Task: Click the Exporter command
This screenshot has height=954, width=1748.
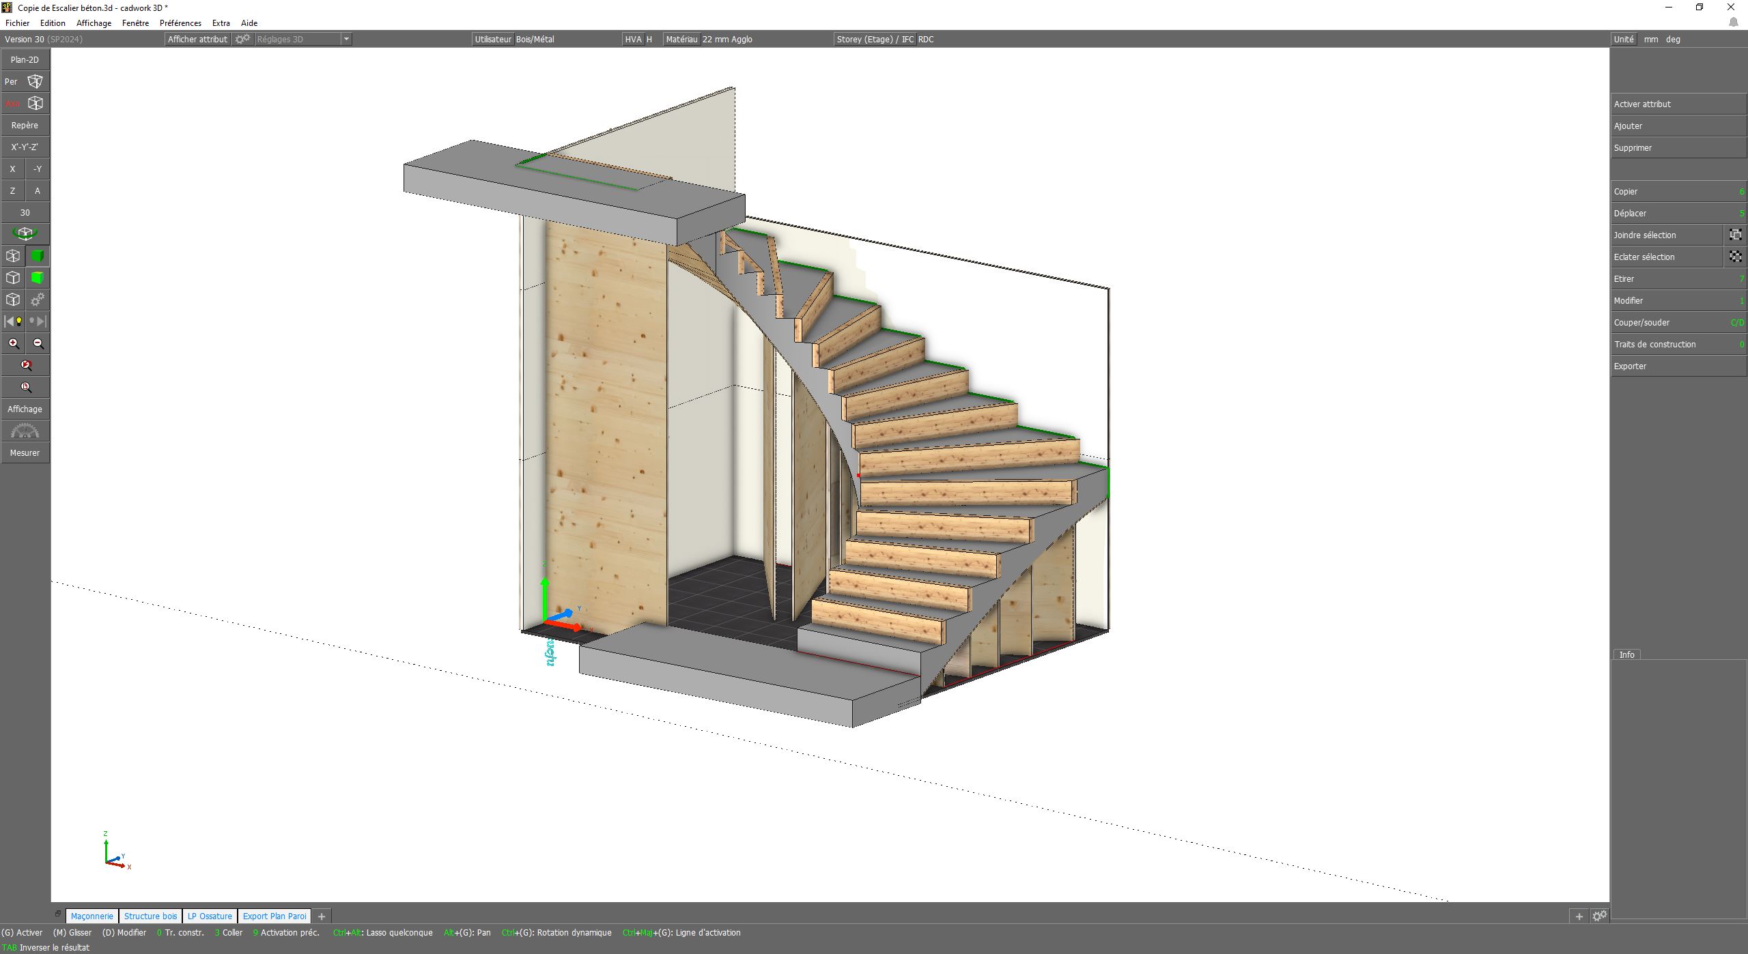Action: [x=1678, y=366]
